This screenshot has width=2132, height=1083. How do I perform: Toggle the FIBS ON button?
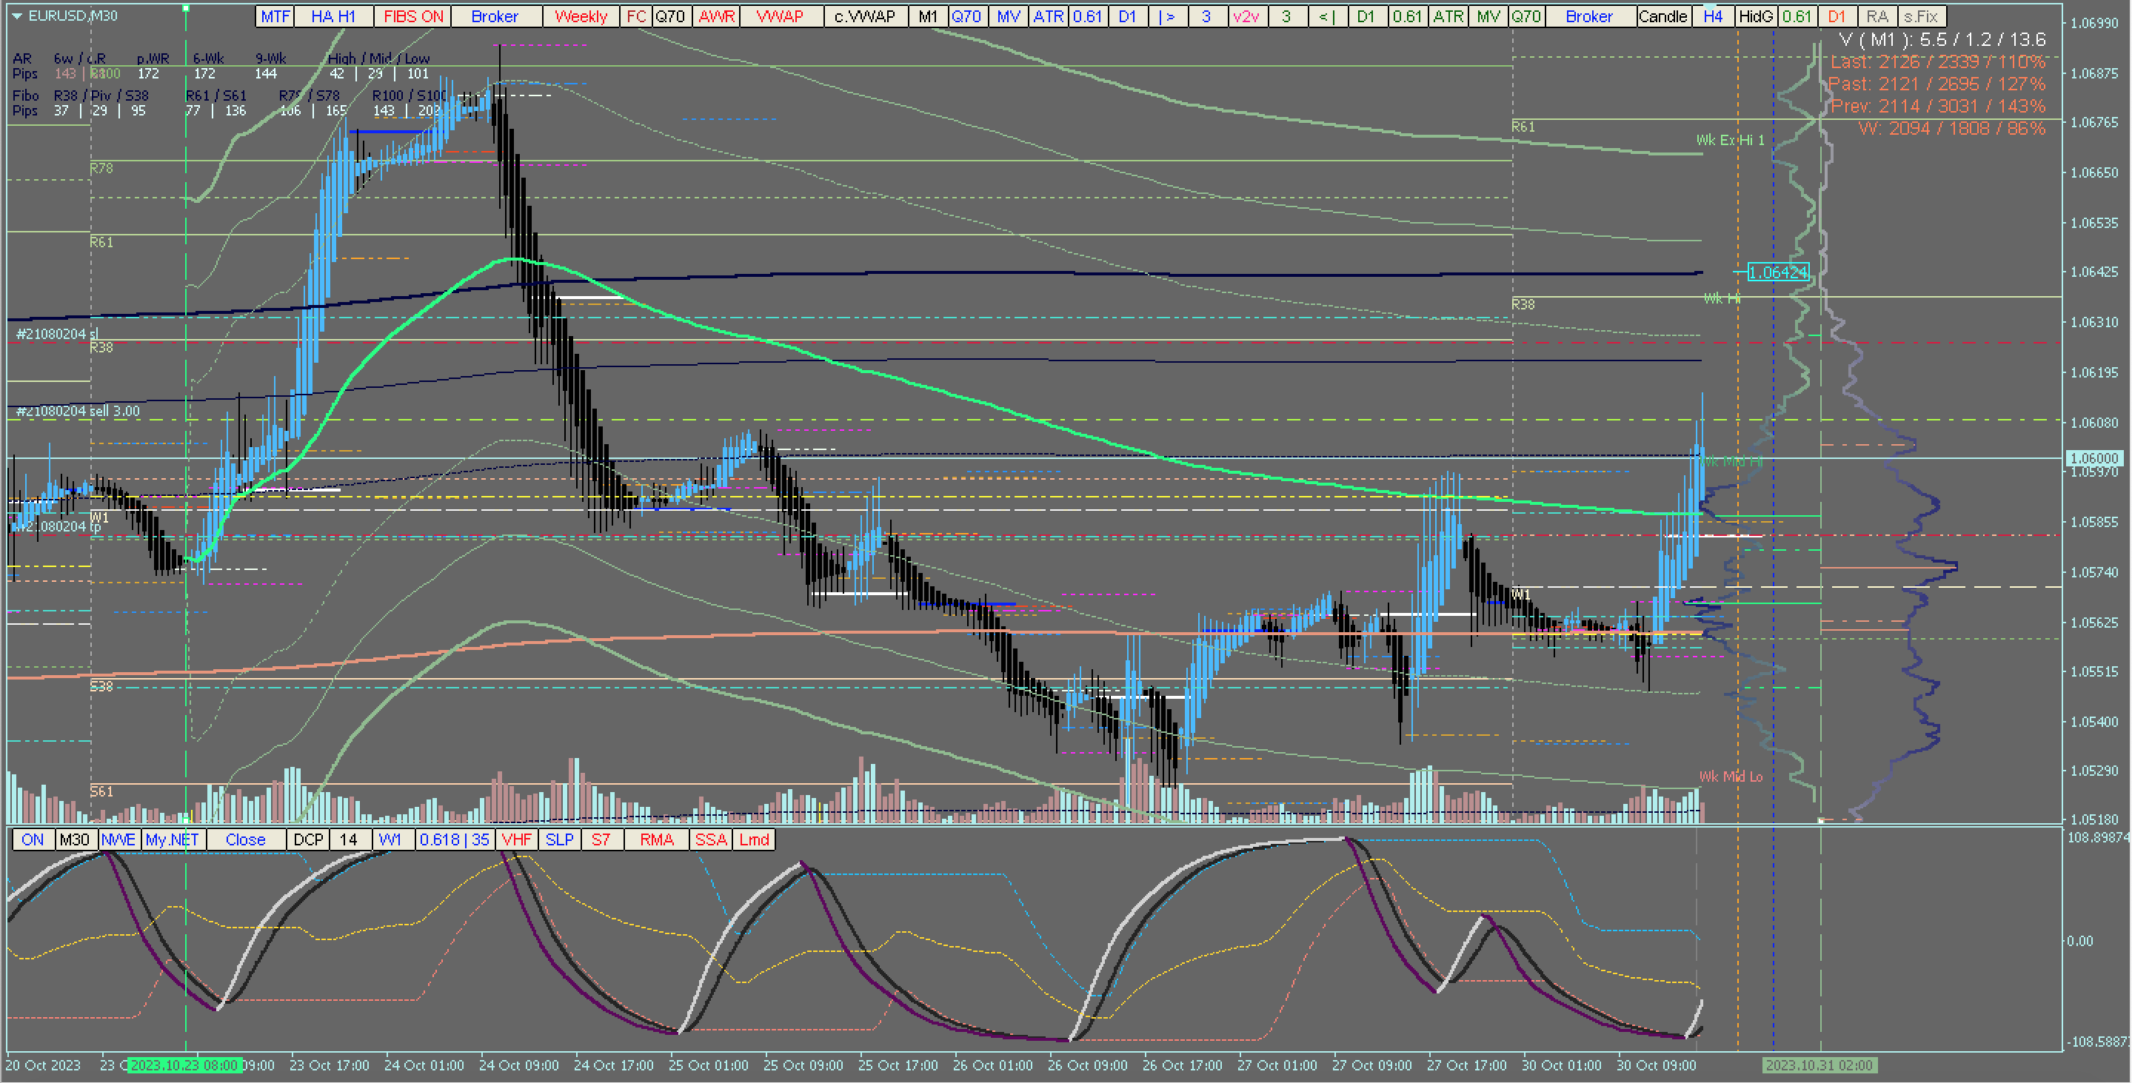click(413, 16)
